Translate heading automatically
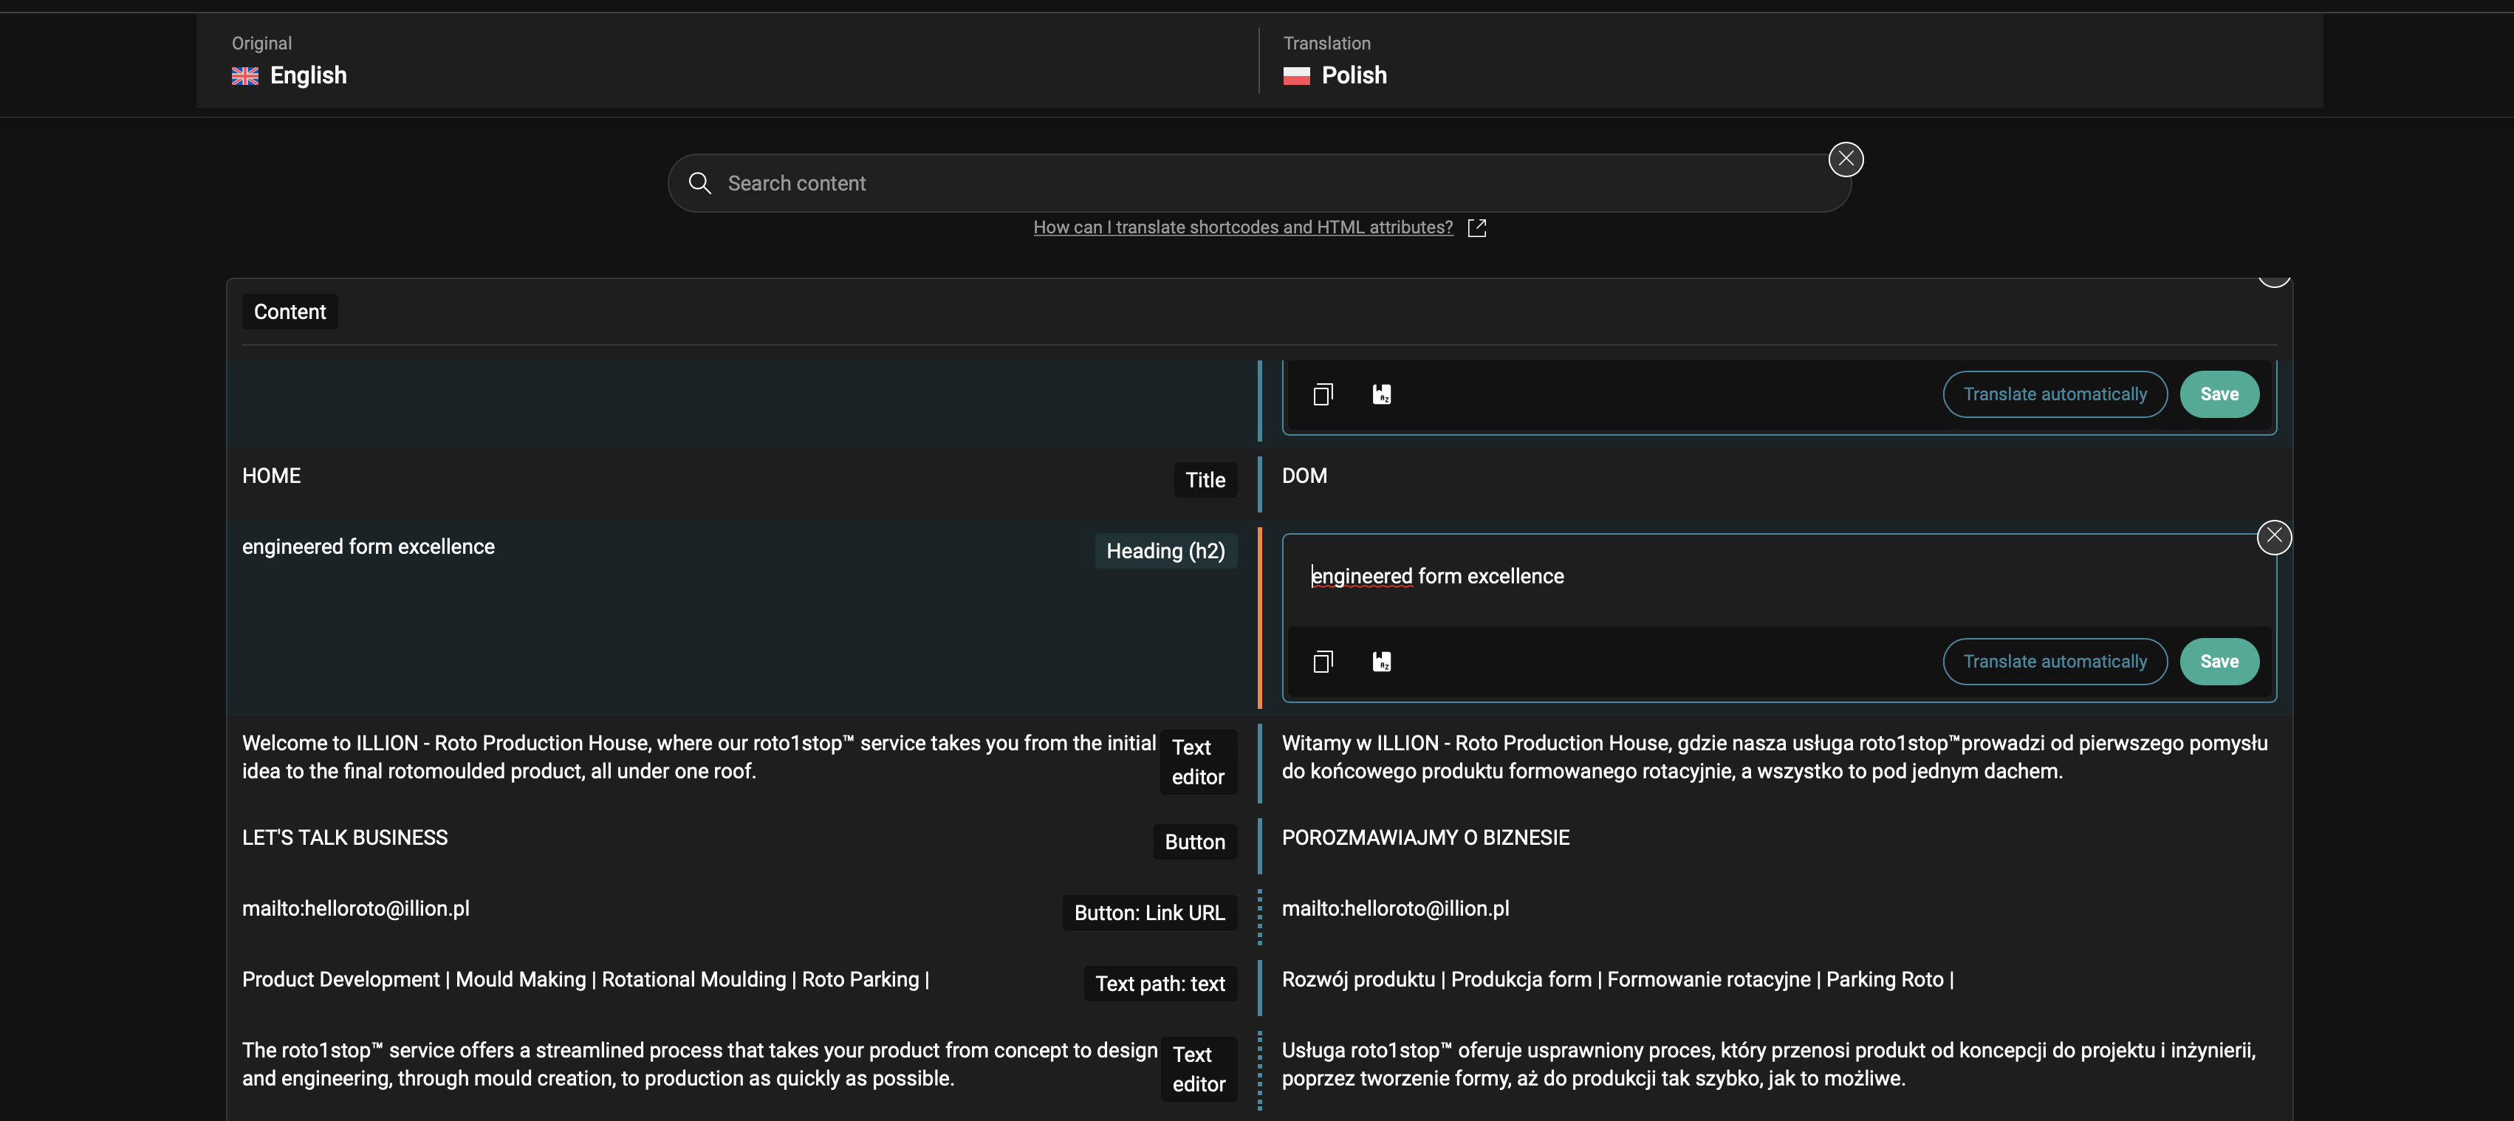The height and width of the screenshot is (1121, 2514). pyautogui.click(x=2055, y=662)
